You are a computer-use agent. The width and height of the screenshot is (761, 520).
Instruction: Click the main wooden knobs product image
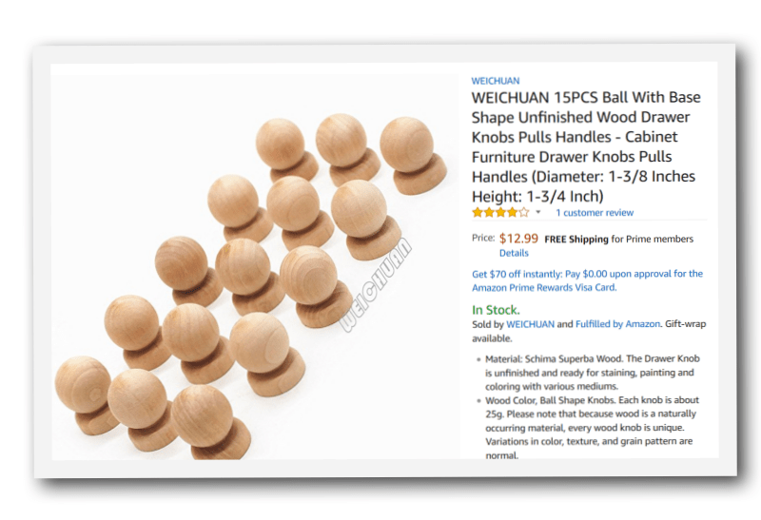pos(255,266)
